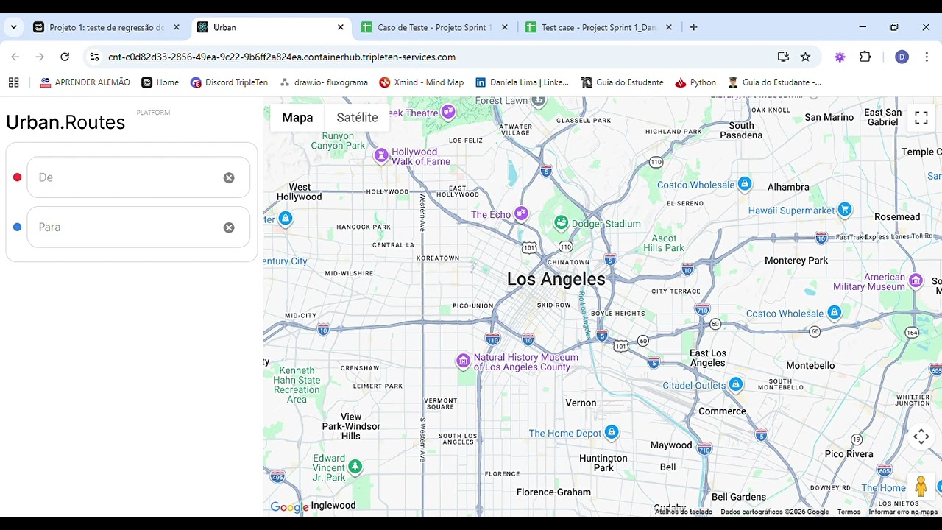Open a new browser tab
Image resolution: width=942 pixels, height=530 pixels.
pos(693,27)
